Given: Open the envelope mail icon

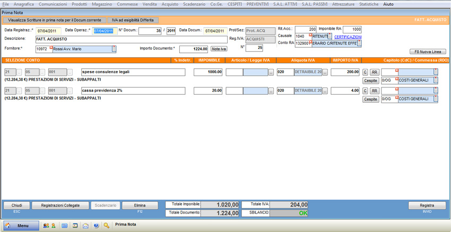Looking at the screenshot, I should [85, 226].
